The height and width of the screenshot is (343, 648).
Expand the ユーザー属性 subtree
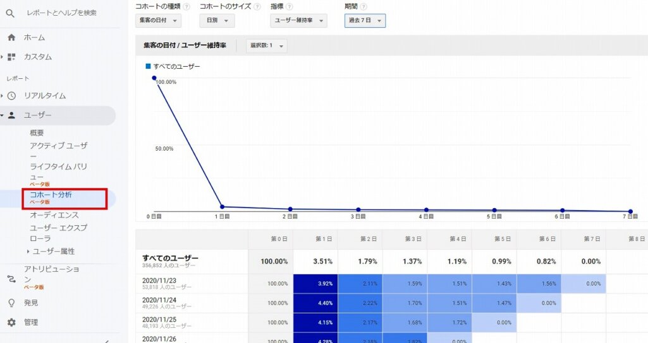coord(28,252)
